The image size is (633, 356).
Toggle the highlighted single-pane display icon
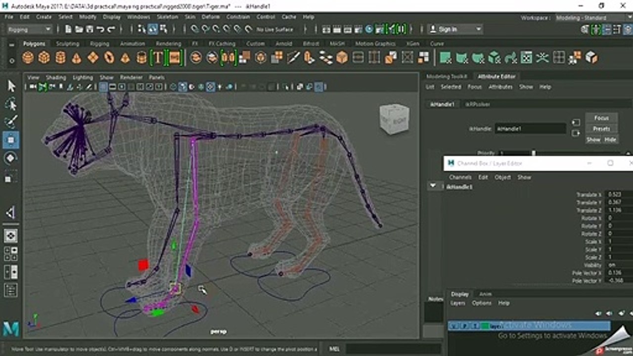click(11, 236)
